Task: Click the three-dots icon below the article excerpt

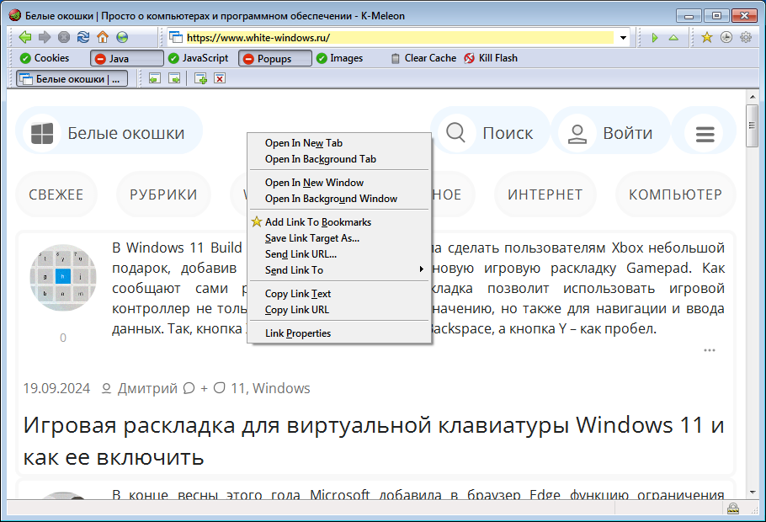Action: pos(710,350)
